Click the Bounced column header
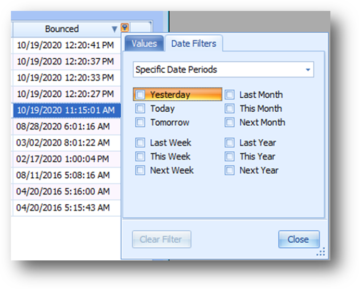Screen dimensions: 359x289 [x=62, y=29]
